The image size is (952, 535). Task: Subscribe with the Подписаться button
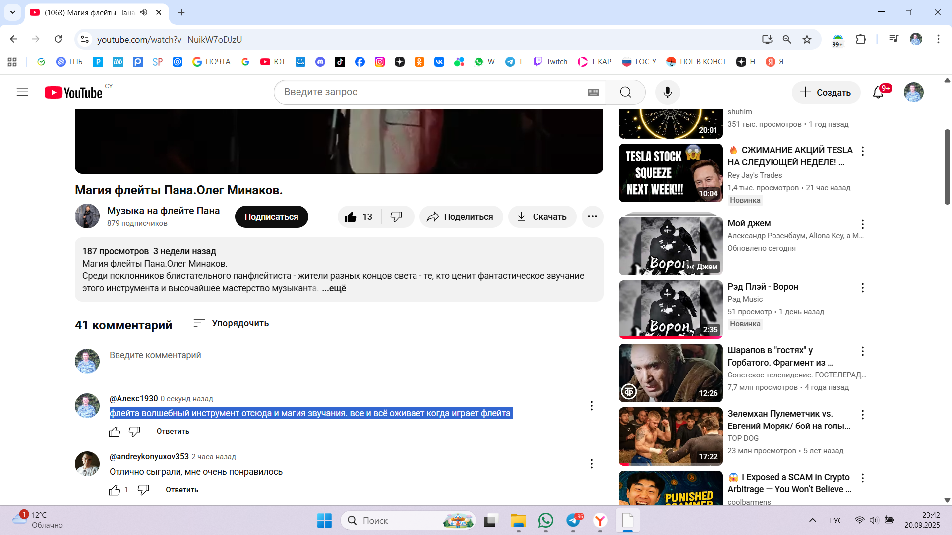coord(271,217)
